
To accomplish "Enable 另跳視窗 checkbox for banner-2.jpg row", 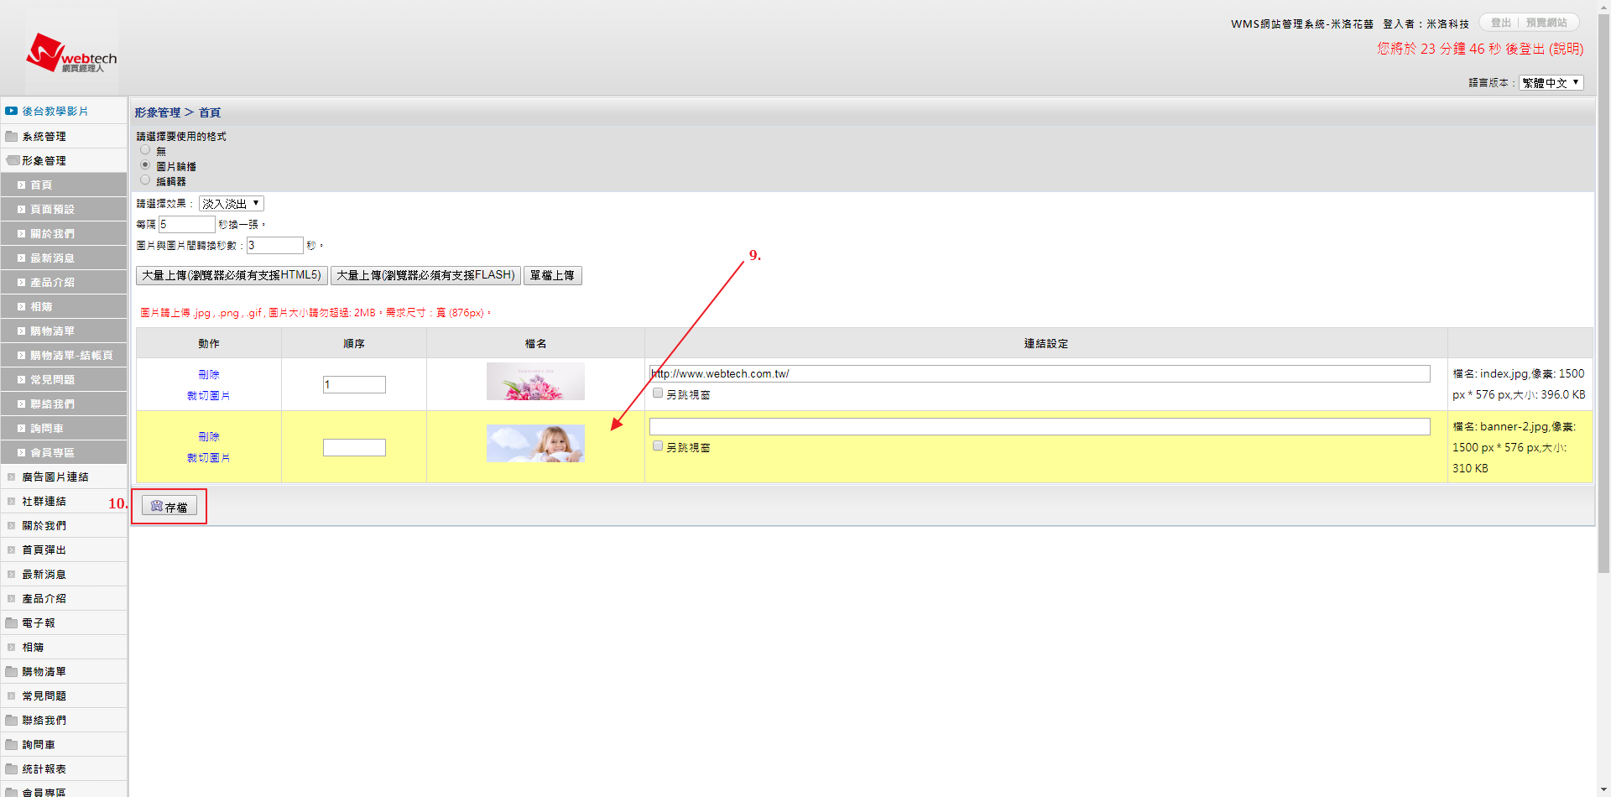I will click(x=658, y=446).
